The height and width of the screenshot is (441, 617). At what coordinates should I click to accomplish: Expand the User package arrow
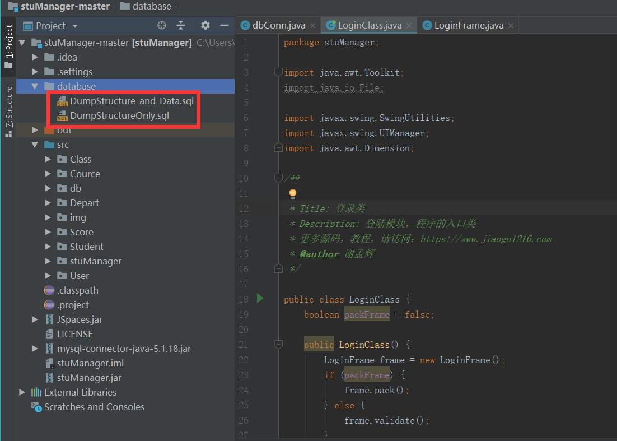pos(48,276)
